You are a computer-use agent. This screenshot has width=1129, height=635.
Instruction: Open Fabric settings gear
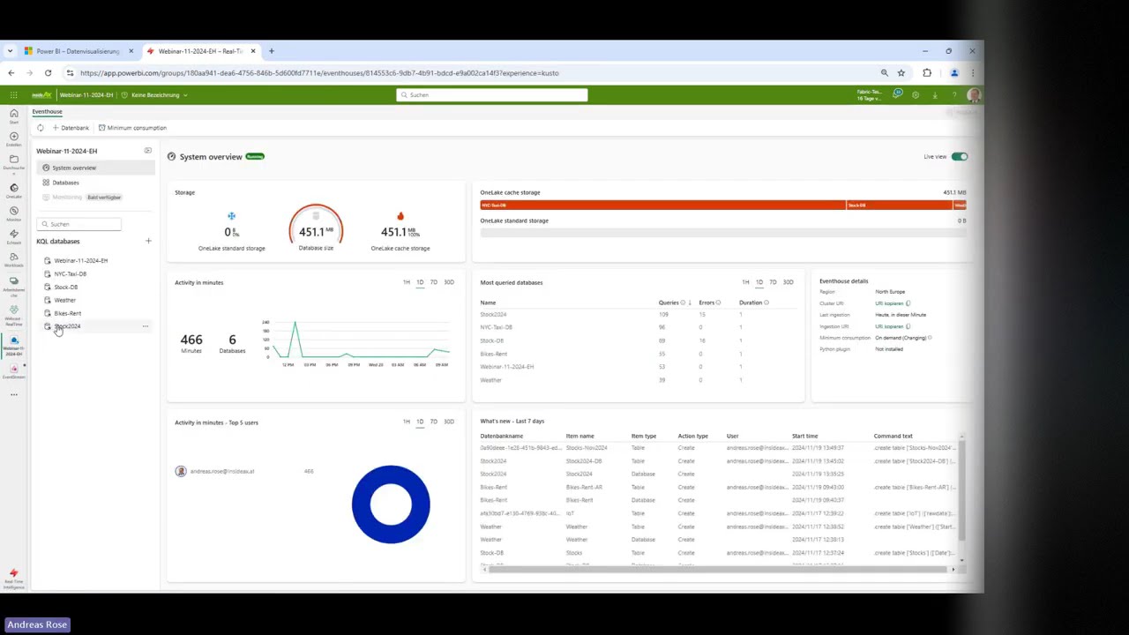(916, 95)
